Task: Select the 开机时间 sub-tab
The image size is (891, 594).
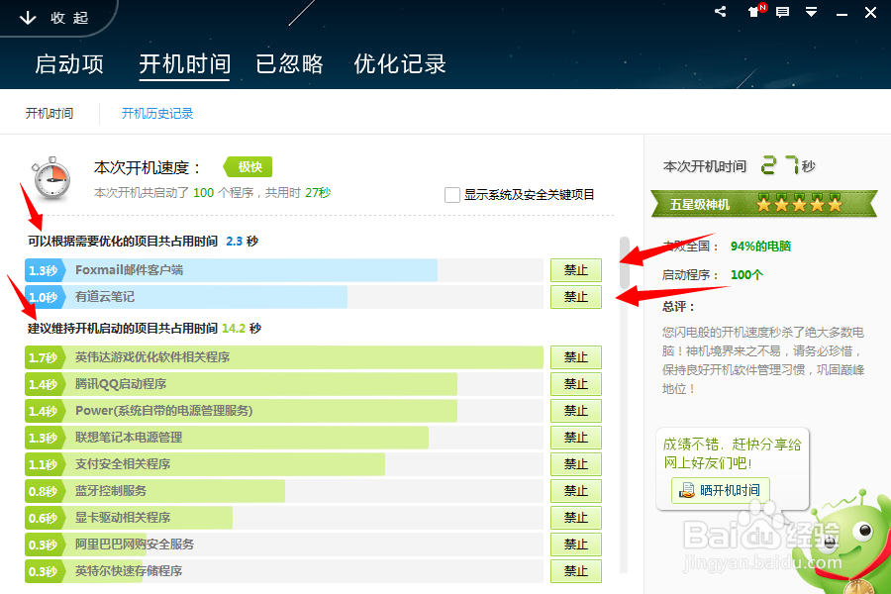Action: coord(49,113)
